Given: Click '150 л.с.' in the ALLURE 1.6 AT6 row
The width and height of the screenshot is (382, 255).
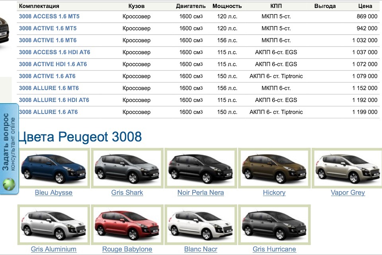Looking at the screenshot, I should click(227, 112).
